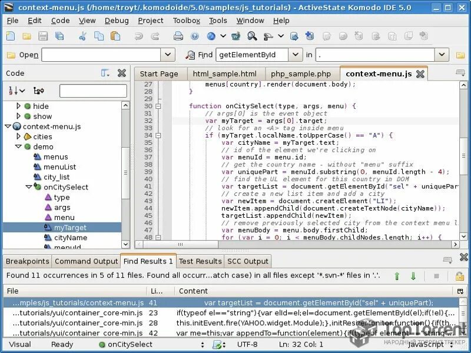Switch to php_sample.php tab

301,74
